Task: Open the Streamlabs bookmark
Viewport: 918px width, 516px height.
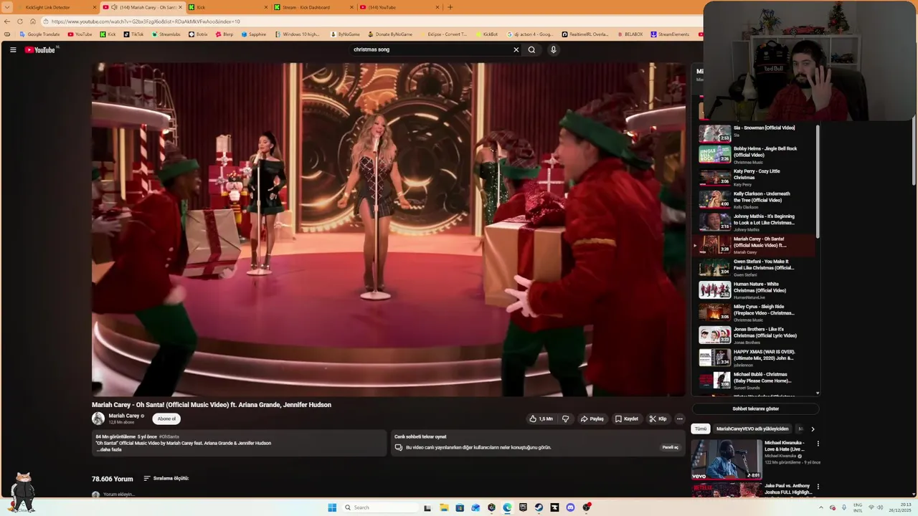Action: (x=166, y=34)
